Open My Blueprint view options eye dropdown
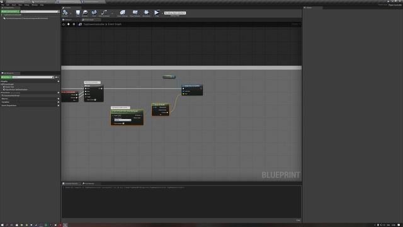The width and height of the screenshot is (403, 227). pyautogui.click(x=57, y=77)
